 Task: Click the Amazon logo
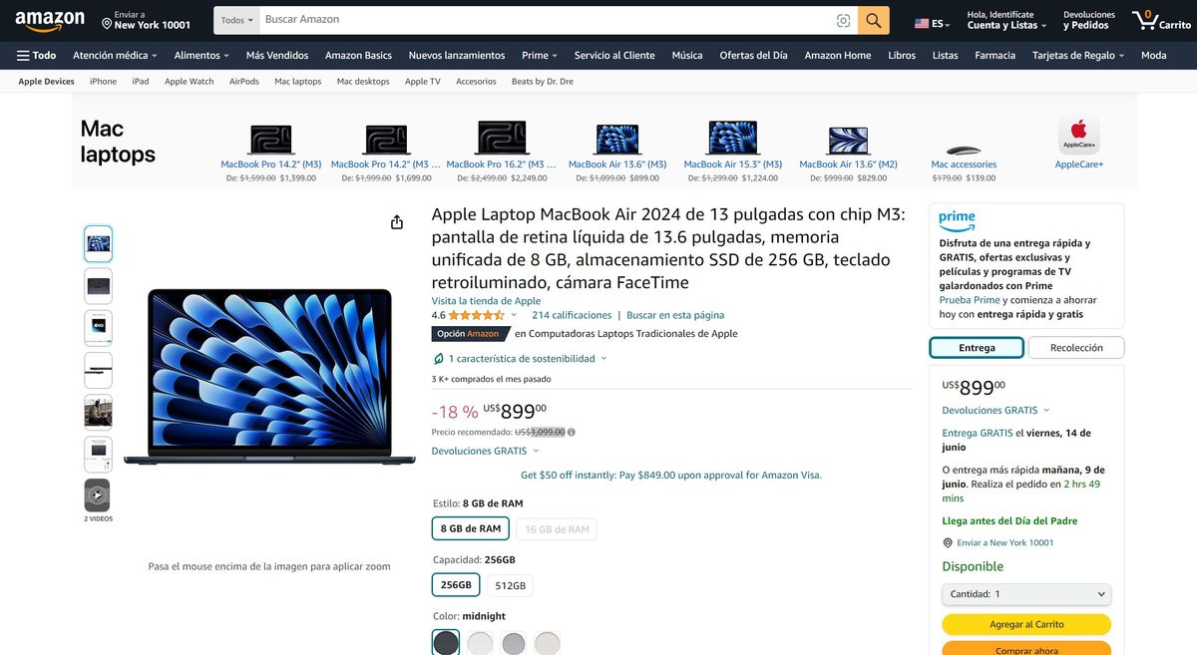(x=50, y=20)
